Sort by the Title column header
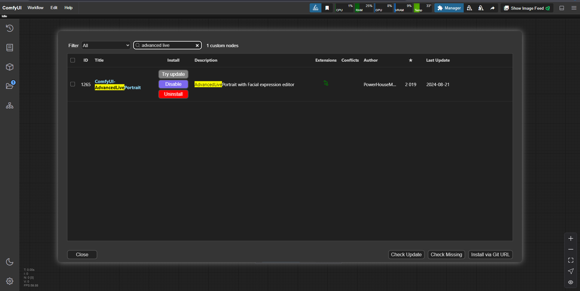Viewport: 580px width, 291px height. pyautogui.click(x=99, y=60)
